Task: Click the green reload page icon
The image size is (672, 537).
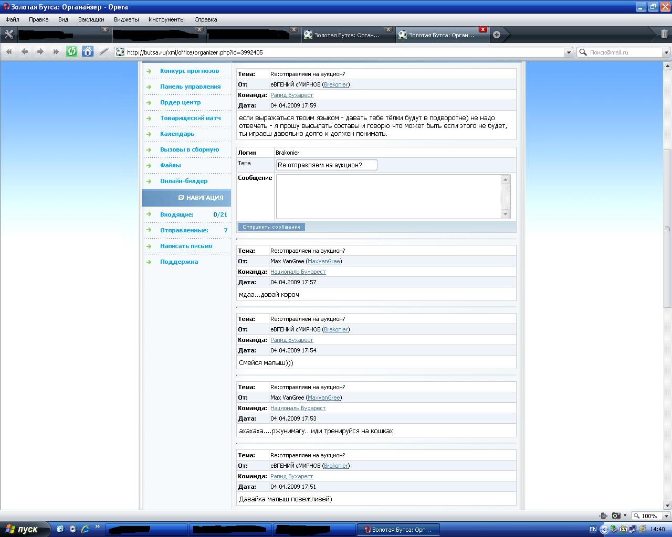Action: click(72, 52)
